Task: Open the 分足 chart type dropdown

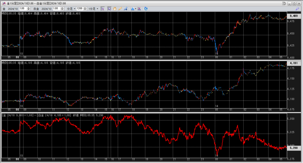Action: (x=71, y=9)
